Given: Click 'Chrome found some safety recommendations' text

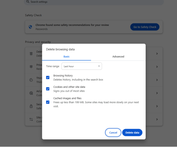Looking at the screenshot, I should click(72, 25).
